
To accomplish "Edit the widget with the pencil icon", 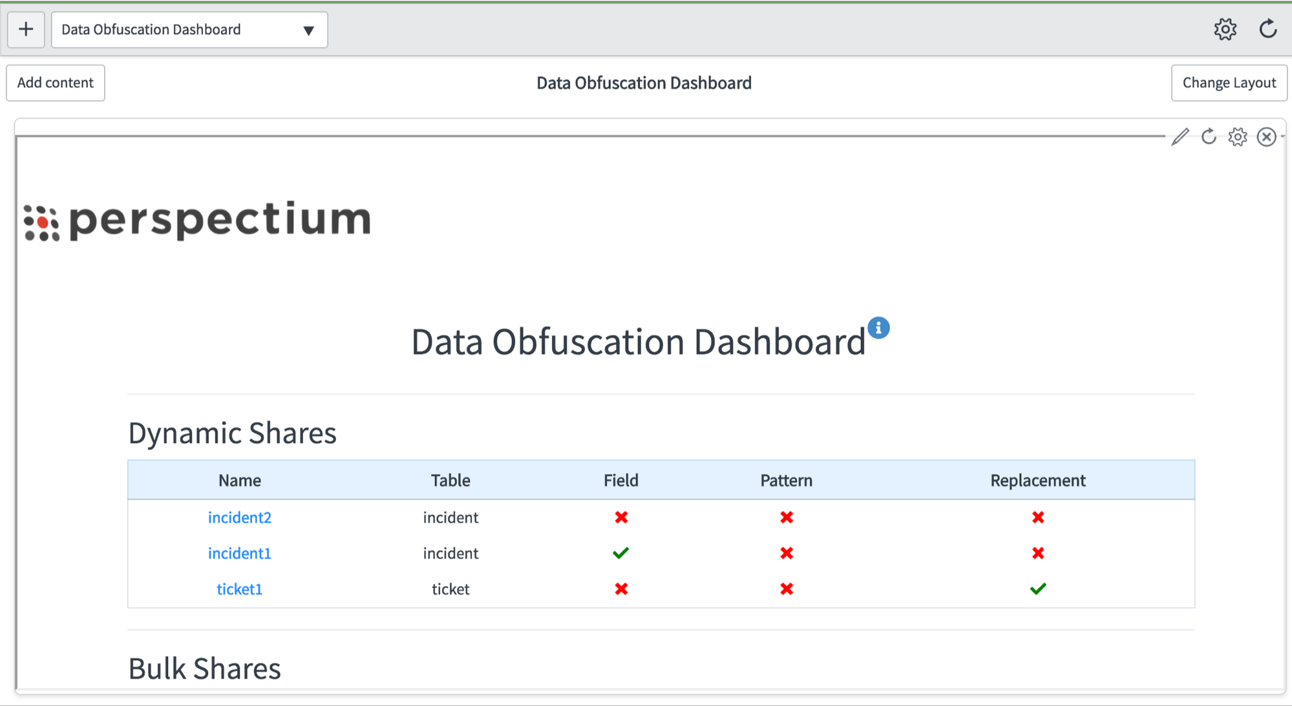I will (x=1180, y=136).
